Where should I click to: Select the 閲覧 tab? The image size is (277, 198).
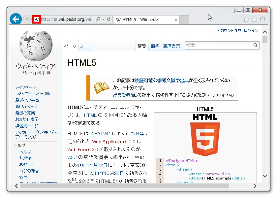click(x=142, y=46)
